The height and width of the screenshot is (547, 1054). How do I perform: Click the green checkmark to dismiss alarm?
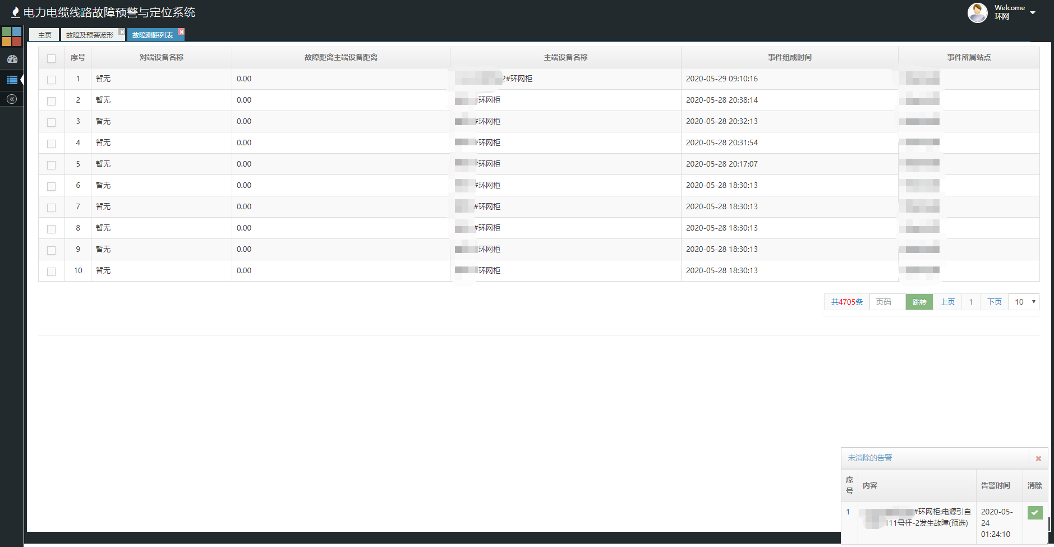pos(1035,512)
